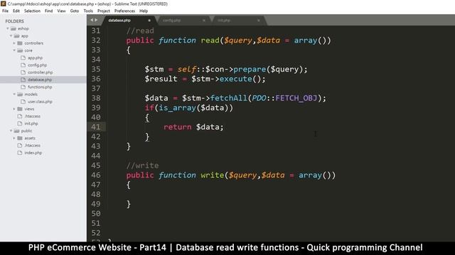Screen dimensions: 455x255
Task: Click the unsaved dot on database.php tab
Action: click(149, 21)
